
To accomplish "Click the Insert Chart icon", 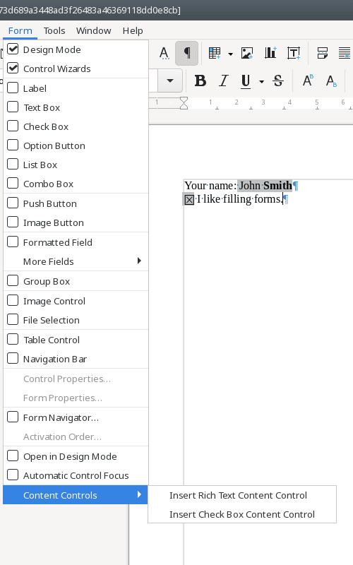I will click(270, 54).
